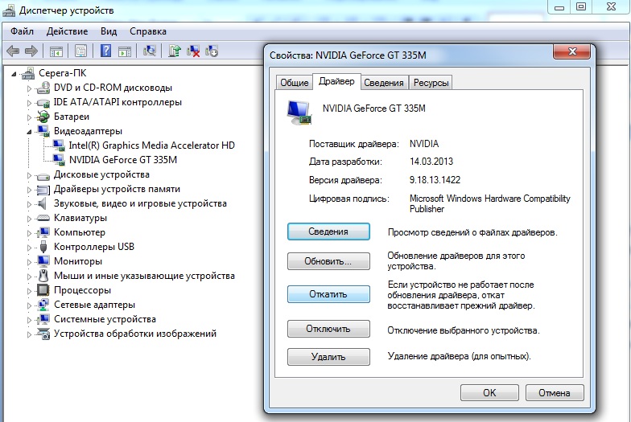Screen dimensions: 631x422
Task: Minimize the Диспетчер устройств window
Action: click(559, 6)
